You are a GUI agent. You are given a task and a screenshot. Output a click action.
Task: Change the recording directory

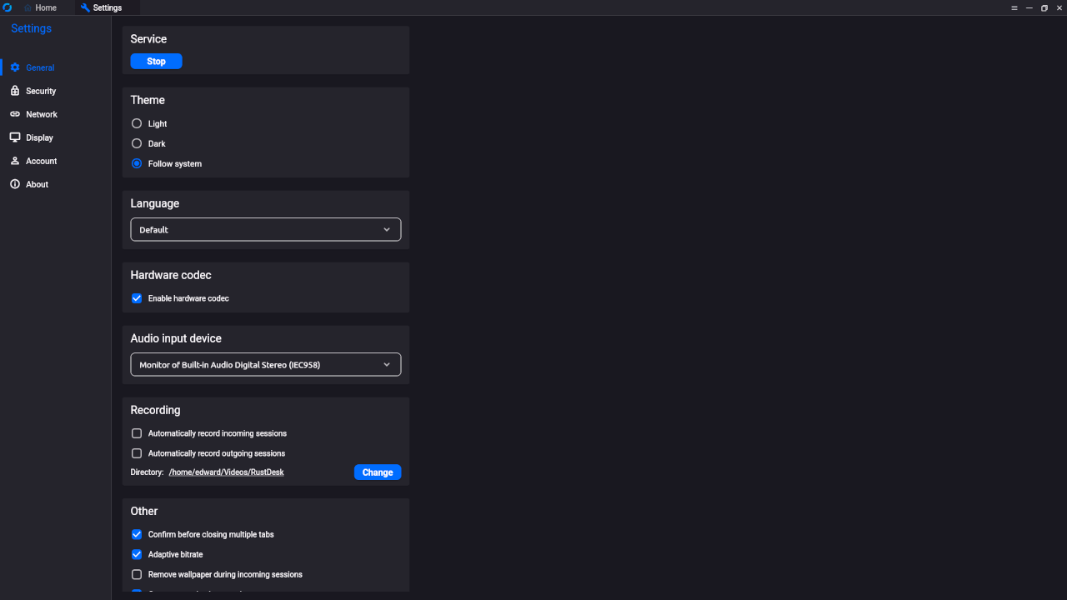point(378,472)
